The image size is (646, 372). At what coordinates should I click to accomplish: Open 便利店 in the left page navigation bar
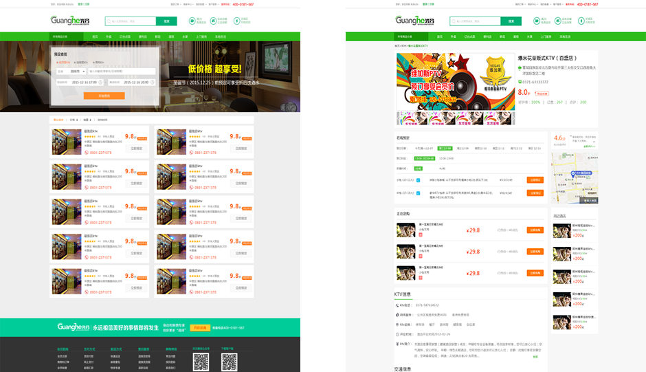pos(142,36)
